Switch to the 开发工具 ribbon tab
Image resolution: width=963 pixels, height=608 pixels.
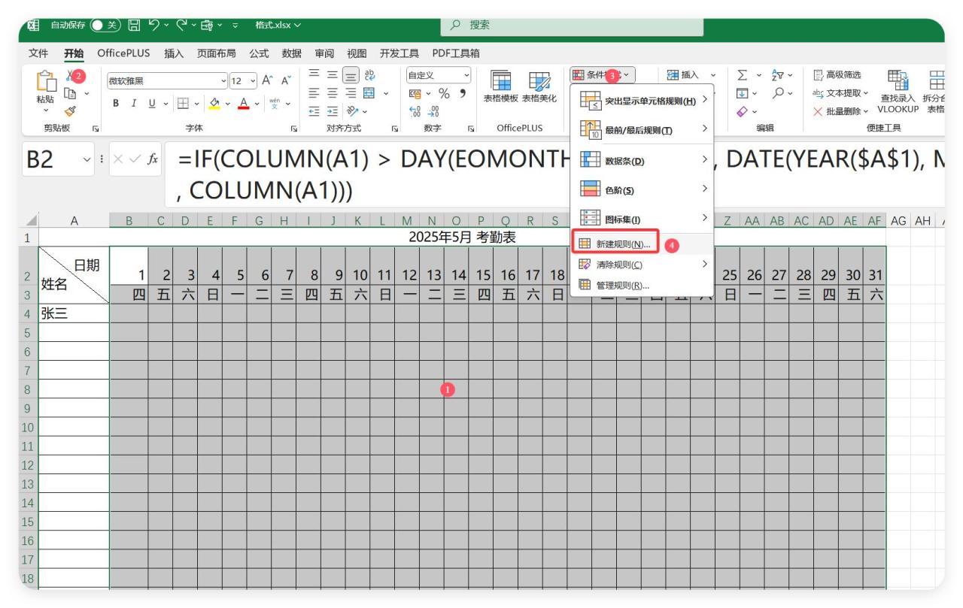(399, 53)
